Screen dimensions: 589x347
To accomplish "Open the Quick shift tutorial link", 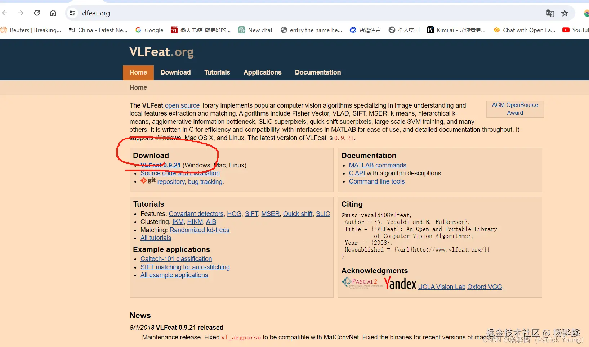I will click(298, 214).
